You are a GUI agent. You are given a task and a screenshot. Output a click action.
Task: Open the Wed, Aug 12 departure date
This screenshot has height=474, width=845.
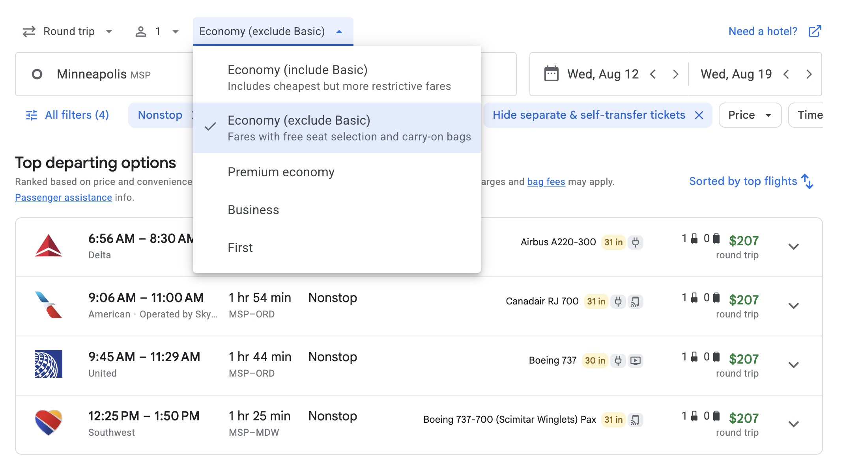(x=603, y=74)
